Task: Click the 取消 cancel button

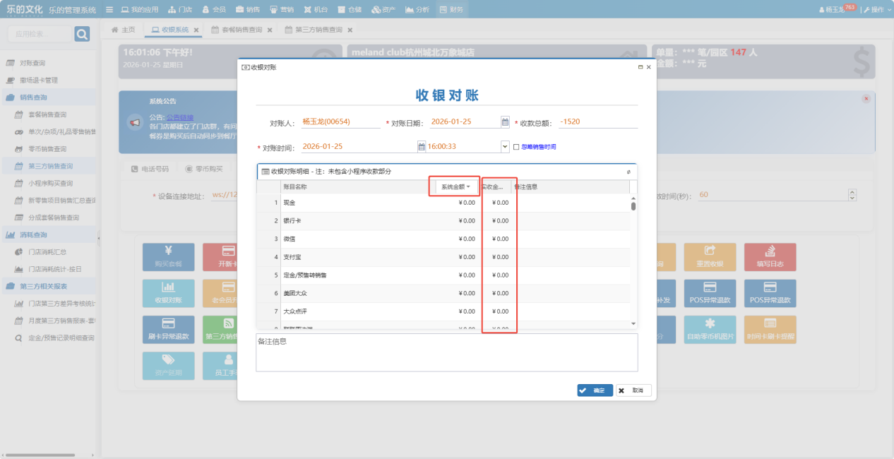Action: point(633,391)
